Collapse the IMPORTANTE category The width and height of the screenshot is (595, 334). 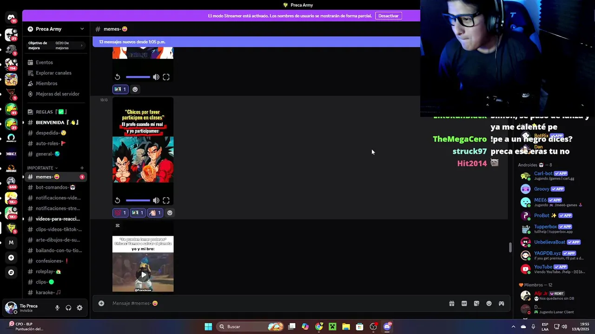click(x=42, y=168)
